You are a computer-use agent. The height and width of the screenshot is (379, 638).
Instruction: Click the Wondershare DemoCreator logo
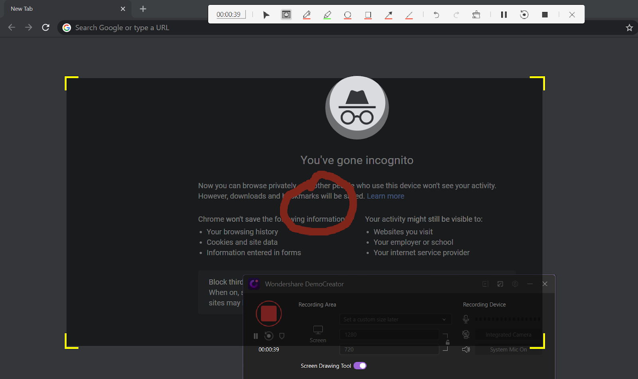pos(254,284)
